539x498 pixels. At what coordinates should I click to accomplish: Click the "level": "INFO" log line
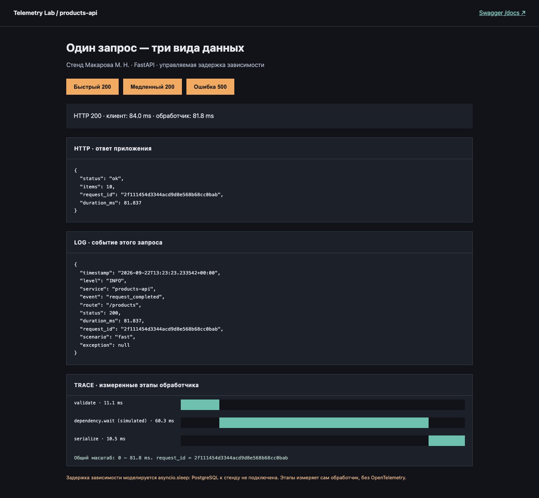(x=103, y=280)
